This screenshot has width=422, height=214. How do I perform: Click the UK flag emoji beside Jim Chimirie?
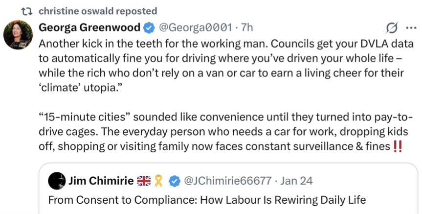pyautogui.click(x=143, y=181)
